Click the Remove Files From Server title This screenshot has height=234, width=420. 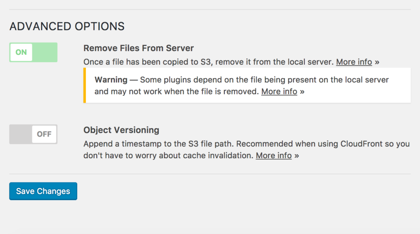[139, 48]
